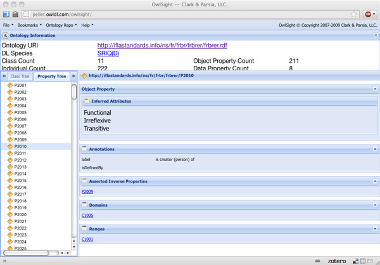Click the bookmark star in address bar
This screenshot has width=380, height=265.
coord(354,14)
